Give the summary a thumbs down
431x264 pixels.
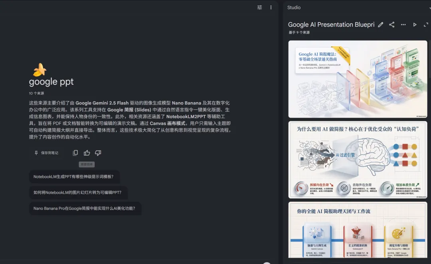coord(98,153)
